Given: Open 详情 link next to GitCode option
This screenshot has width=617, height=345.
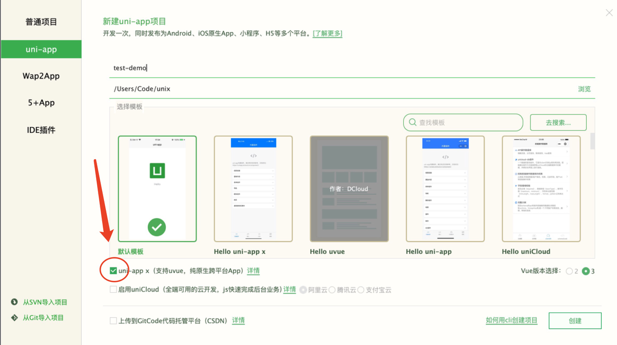Looking at the screenshot, I should (x=238, y=320).
